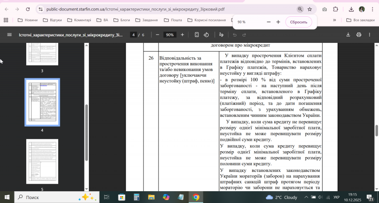The width and height of the screenshot is (379, 203).
Task: Click Сбросить to reset zoom
Action: 298,22
